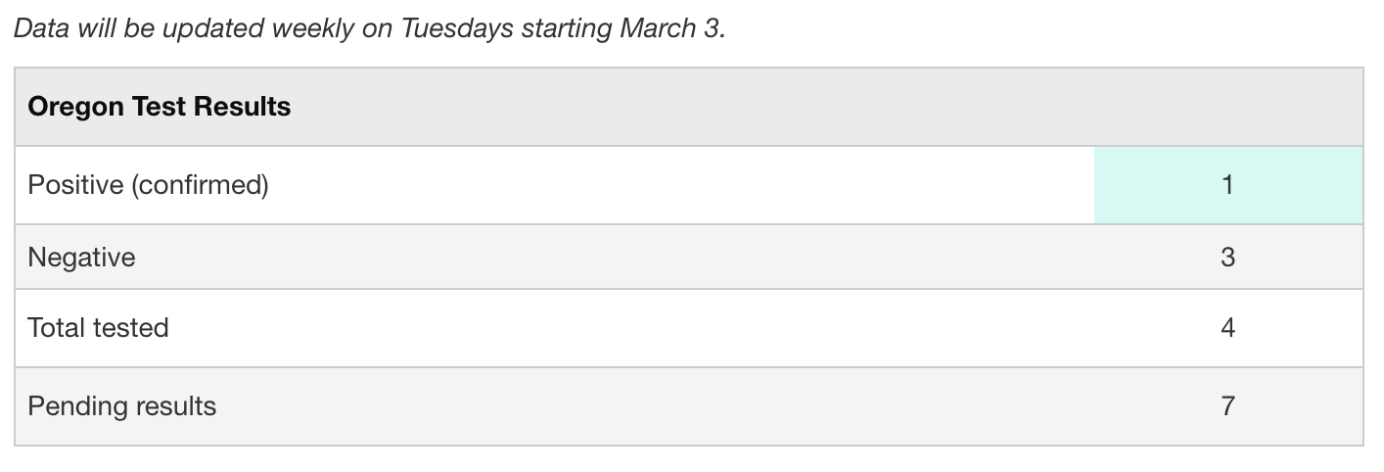
Task: Click the Pending results value 7
Action: pos(1227,405)
